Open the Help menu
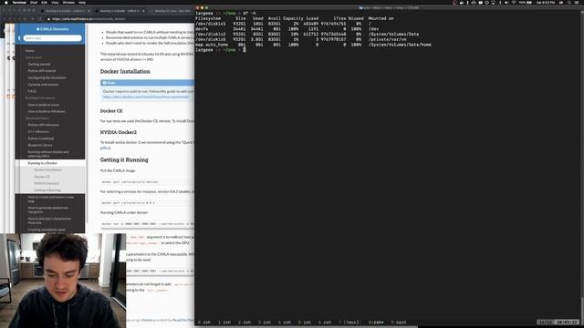The height and width of the screenshot is (328, 584). point(82,2)
